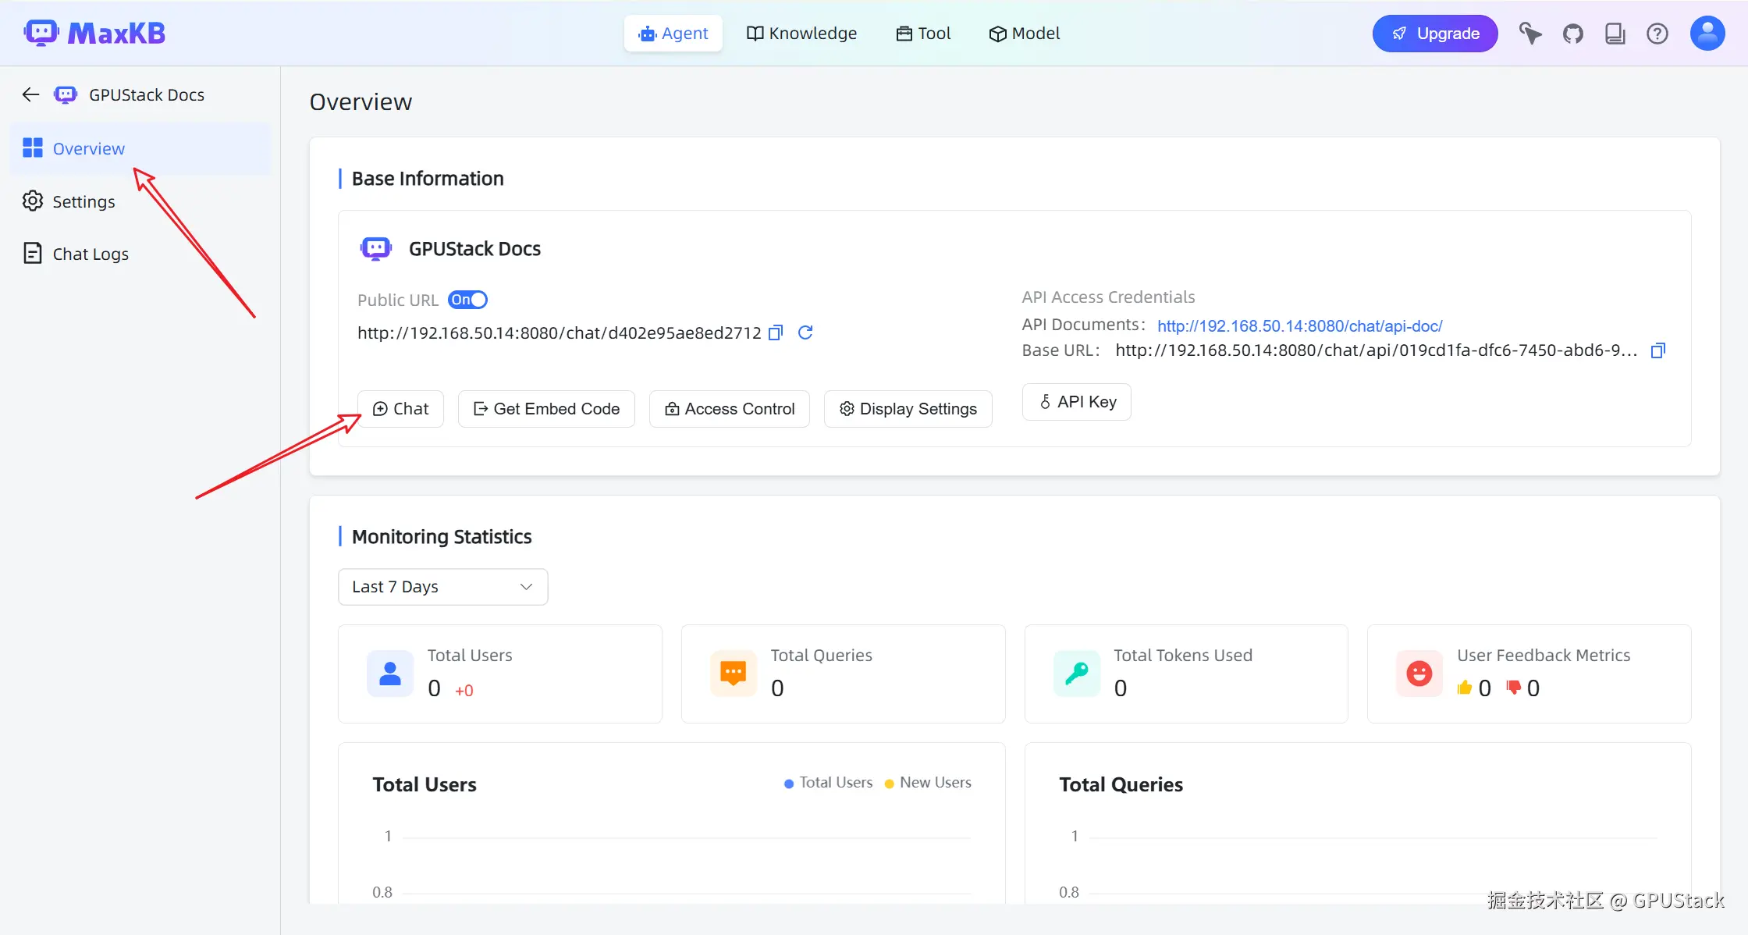The height and width of the screenshot is (935, 1748).
Task: Open the GitHub icon in header
Action: [x=1572, y=34]
